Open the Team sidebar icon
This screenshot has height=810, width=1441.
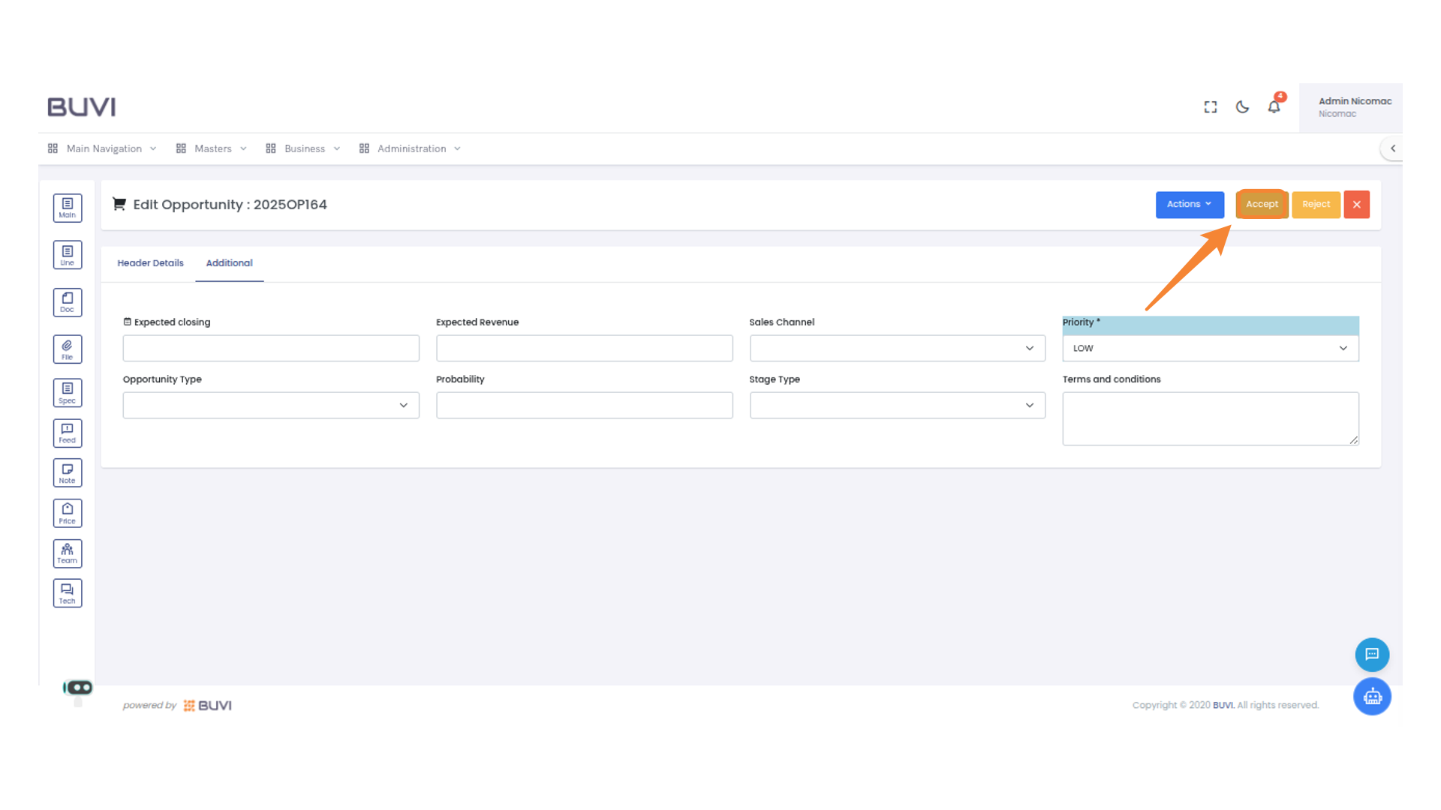[68, 553]
